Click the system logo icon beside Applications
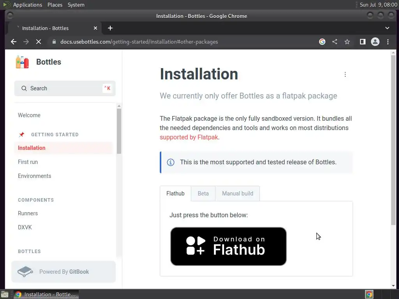399x299 pixels. pyautogui.click(x=6, y=5)
